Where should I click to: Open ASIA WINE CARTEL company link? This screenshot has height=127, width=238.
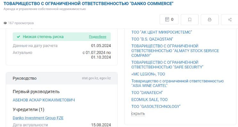(178, 83)
